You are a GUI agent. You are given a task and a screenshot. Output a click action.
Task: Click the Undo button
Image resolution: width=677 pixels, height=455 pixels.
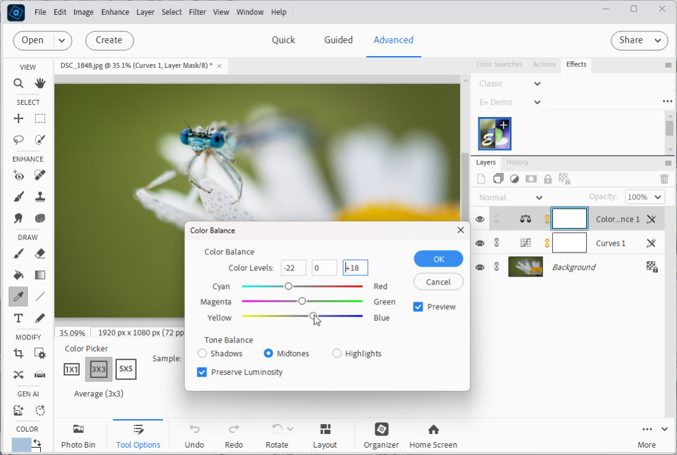tap(194, 436)
